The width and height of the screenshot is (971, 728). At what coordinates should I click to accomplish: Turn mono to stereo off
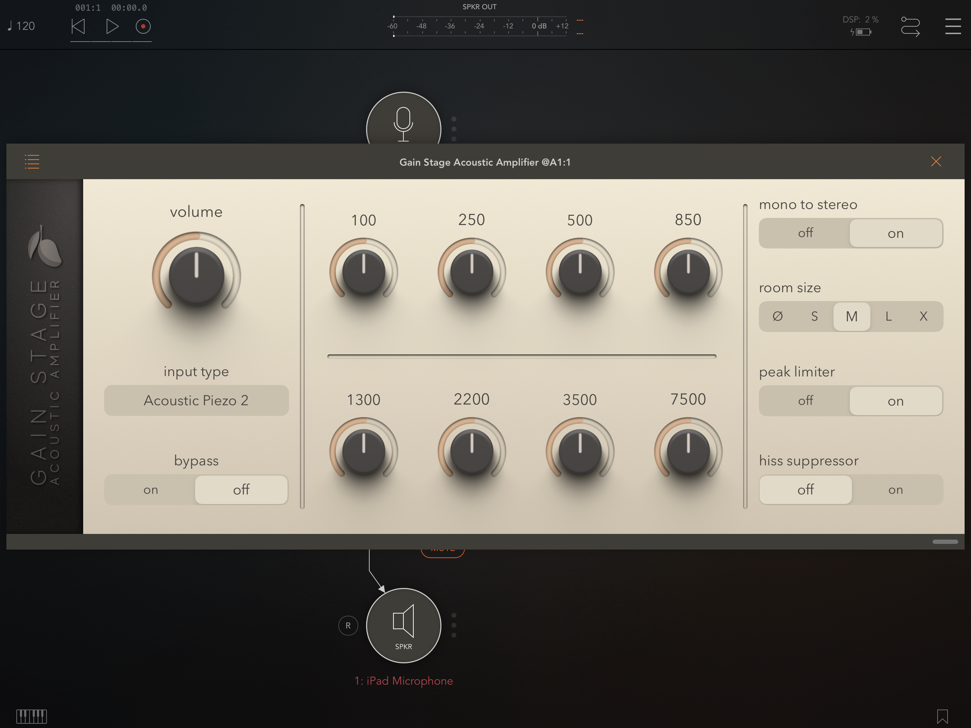point(805,233)
